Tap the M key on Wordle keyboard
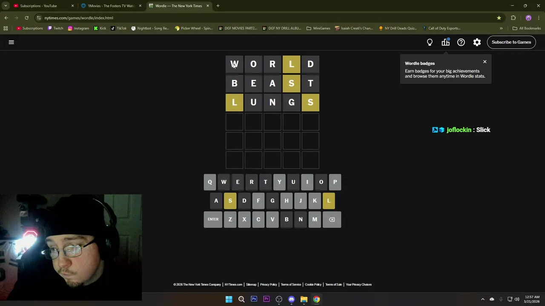Screen dimensions: 545x306 point(315,219)
